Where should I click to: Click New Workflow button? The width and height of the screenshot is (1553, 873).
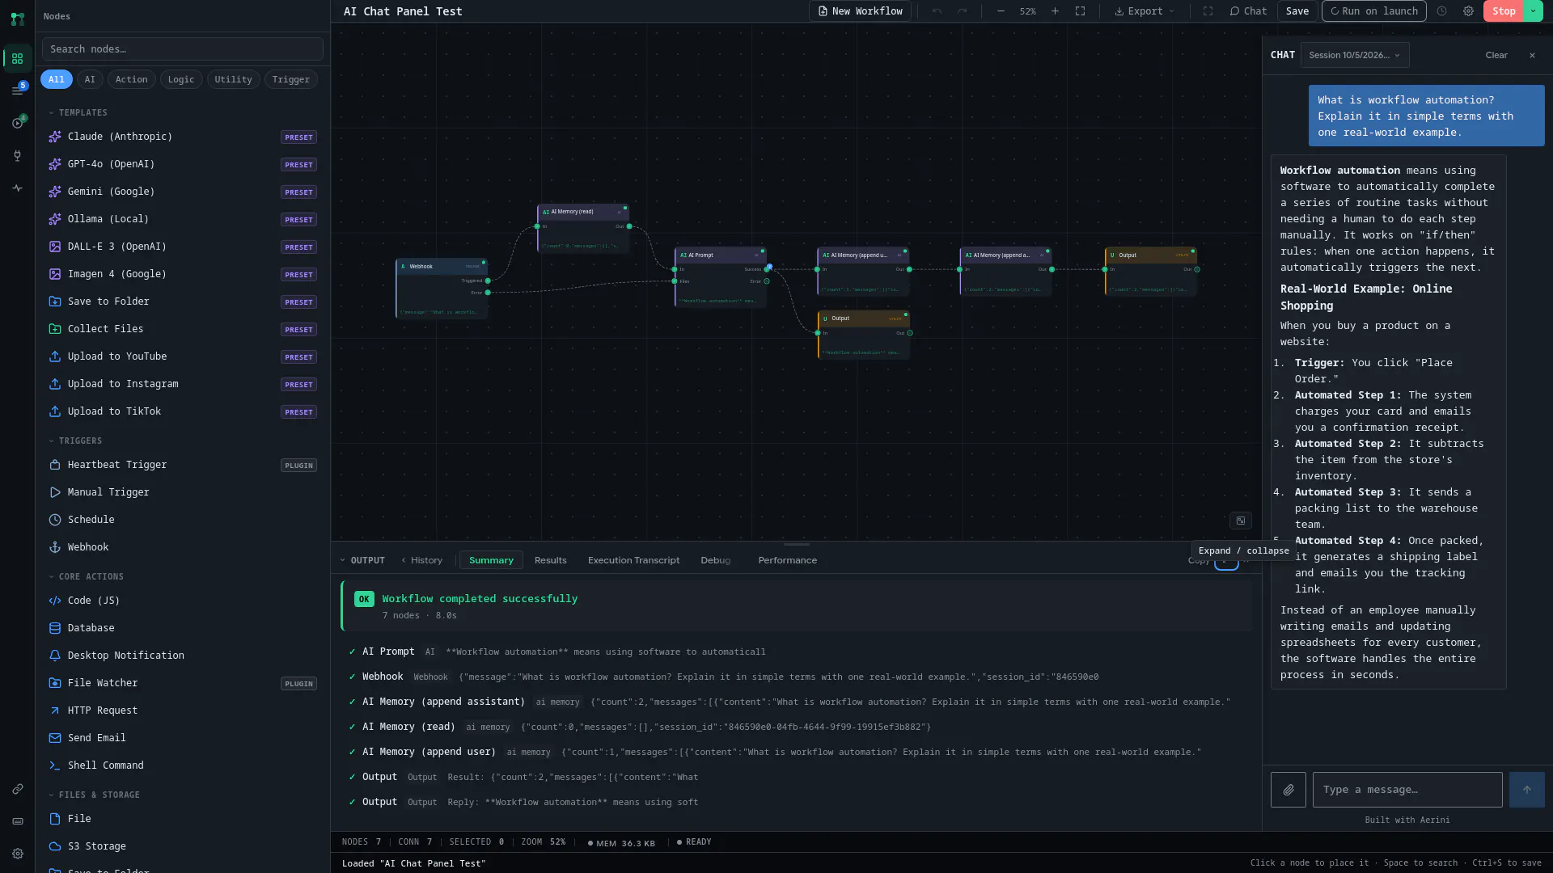tap(860, 11)
